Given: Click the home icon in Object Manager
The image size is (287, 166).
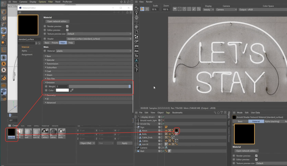Looking at the screenshot, I should click(218, 113).
